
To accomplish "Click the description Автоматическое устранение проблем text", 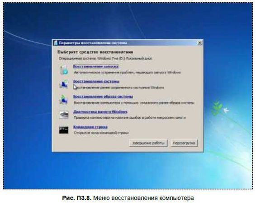I will [x=128, y=73].
